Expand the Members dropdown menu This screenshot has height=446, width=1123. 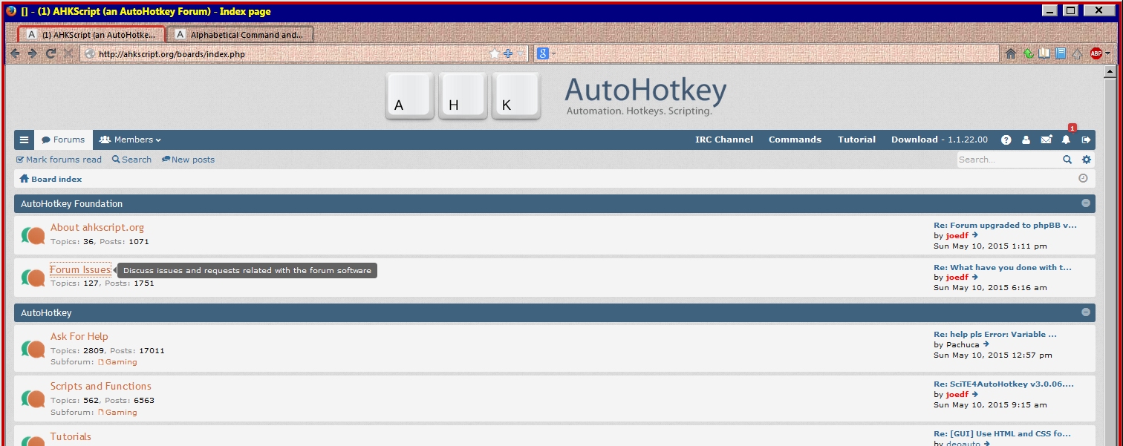(130, 140)
